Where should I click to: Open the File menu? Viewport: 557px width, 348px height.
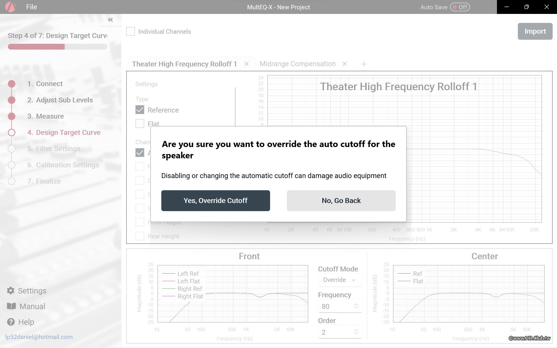(x=31, y=7)
